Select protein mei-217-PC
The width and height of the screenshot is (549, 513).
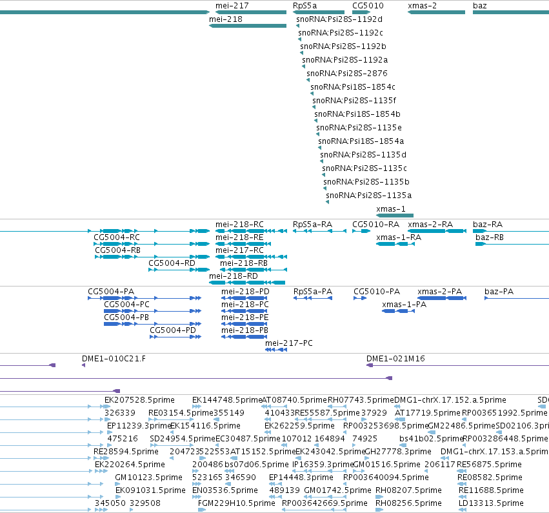pyautogui.click(x=289, y=343)
